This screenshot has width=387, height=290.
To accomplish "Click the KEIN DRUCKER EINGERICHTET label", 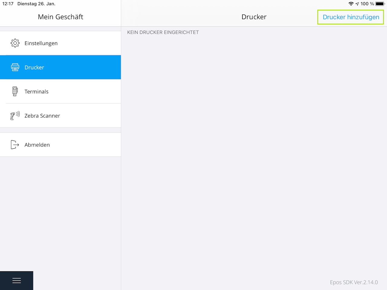I will (x=163, y=32).
